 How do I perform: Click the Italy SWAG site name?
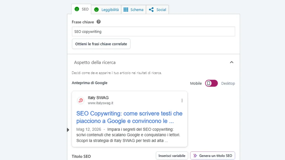[x=98, y=97]
